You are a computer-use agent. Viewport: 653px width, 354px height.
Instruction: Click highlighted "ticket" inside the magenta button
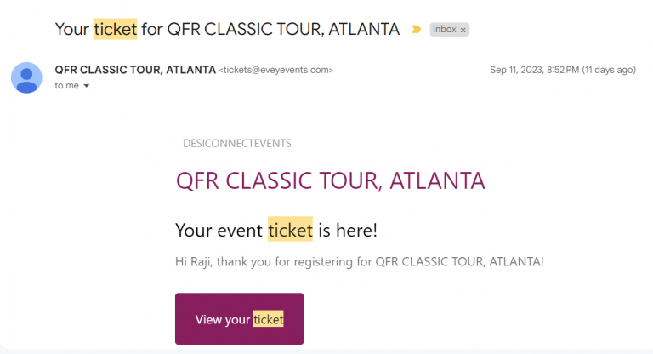pos(268,320)
